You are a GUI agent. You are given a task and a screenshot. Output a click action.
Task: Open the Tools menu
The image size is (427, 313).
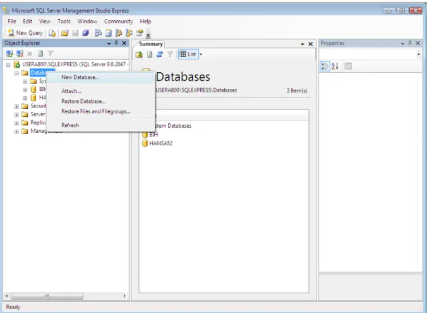[64, 21]
